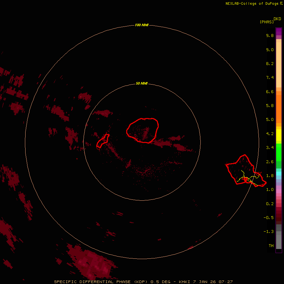The height and width of the screenshot is (284, 284).
Task: Click the 7.4 legend value
Action: click(270, 78)
